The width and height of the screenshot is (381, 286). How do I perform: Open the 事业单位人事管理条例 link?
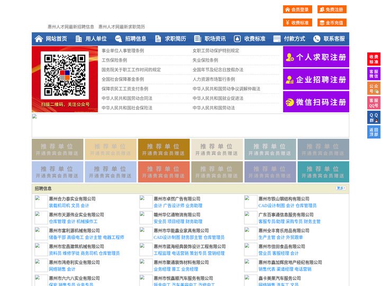click(123, 51)
